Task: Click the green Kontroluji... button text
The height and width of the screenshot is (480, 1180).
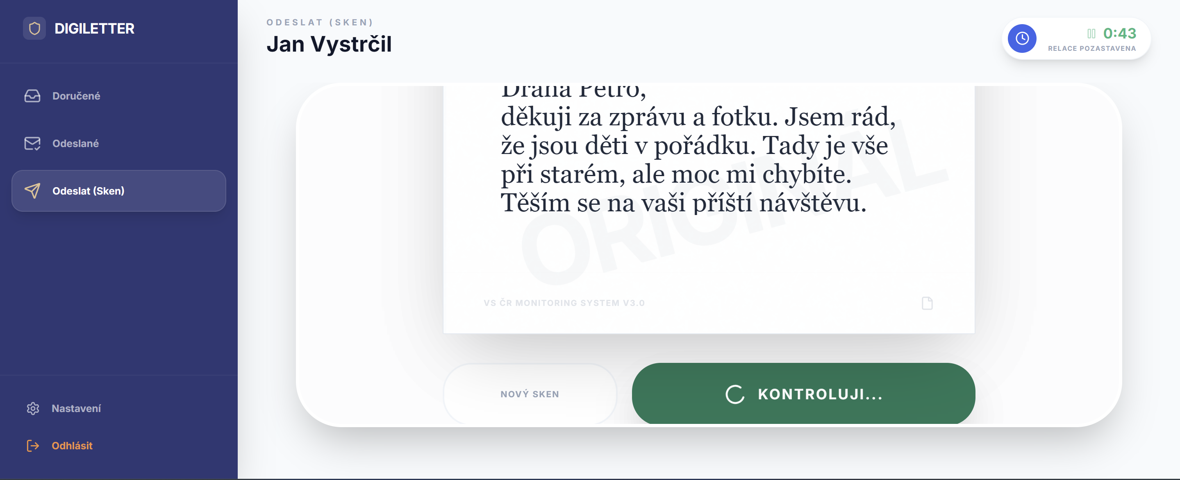Action: pyautogui.click(x=820, y=394)
